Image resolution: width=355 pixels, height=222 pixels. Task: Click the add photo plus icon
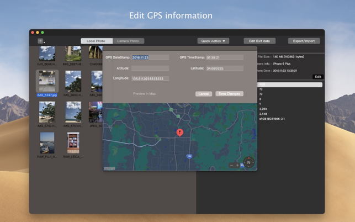coord(40,41)
